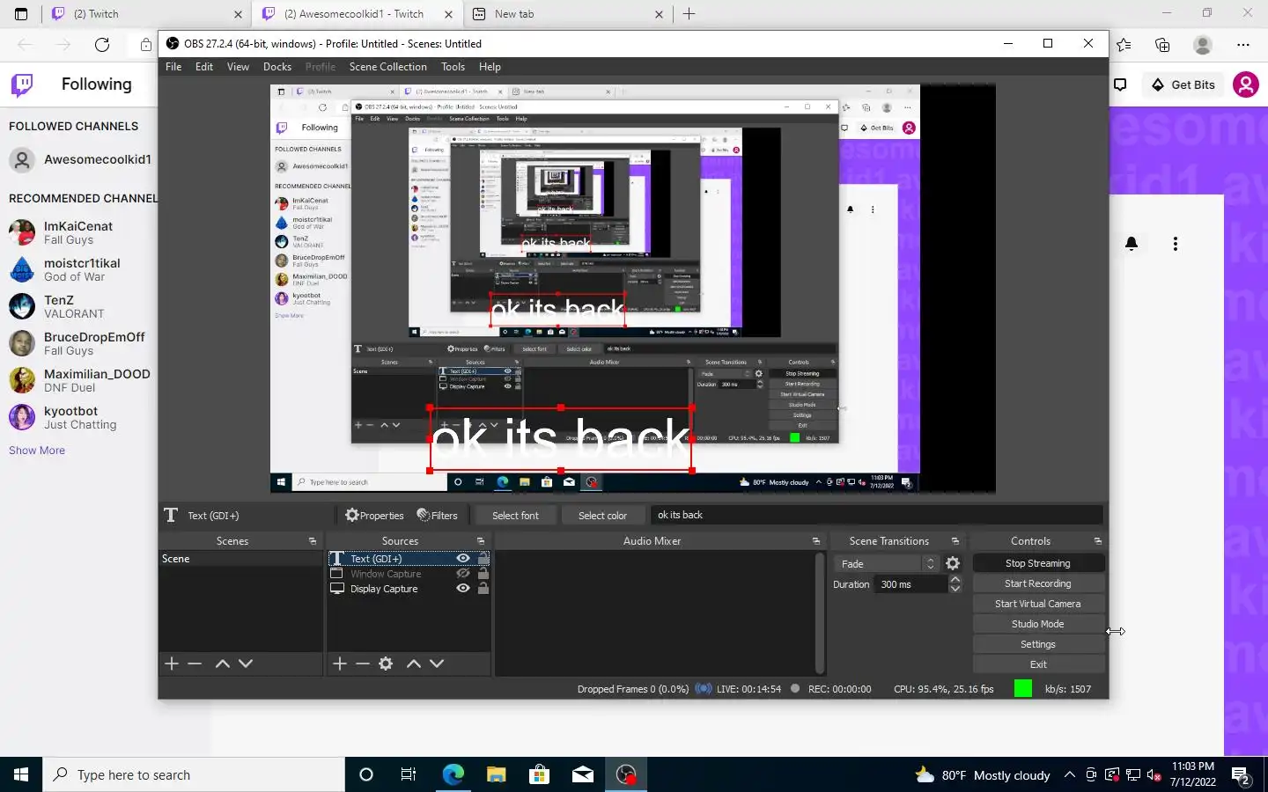
Task: Switch to the New tab browser tab
Action: (568, 14)
